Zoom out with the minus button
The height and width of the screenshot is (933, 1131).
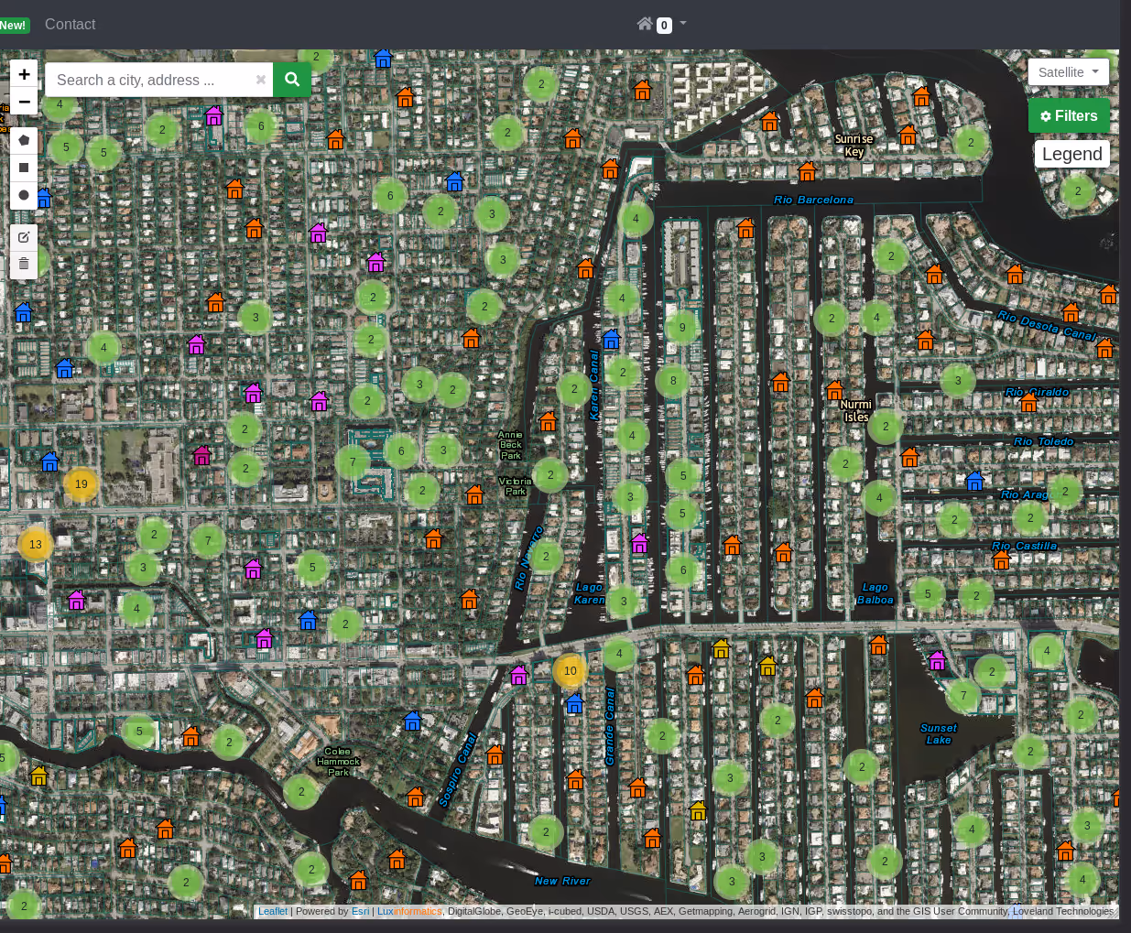click(24, 102)
